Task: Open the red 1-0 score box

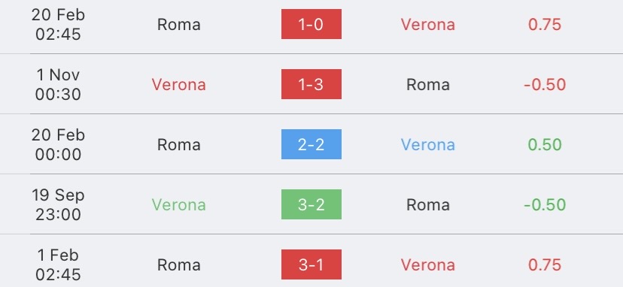Action: [x=311, y=24]
